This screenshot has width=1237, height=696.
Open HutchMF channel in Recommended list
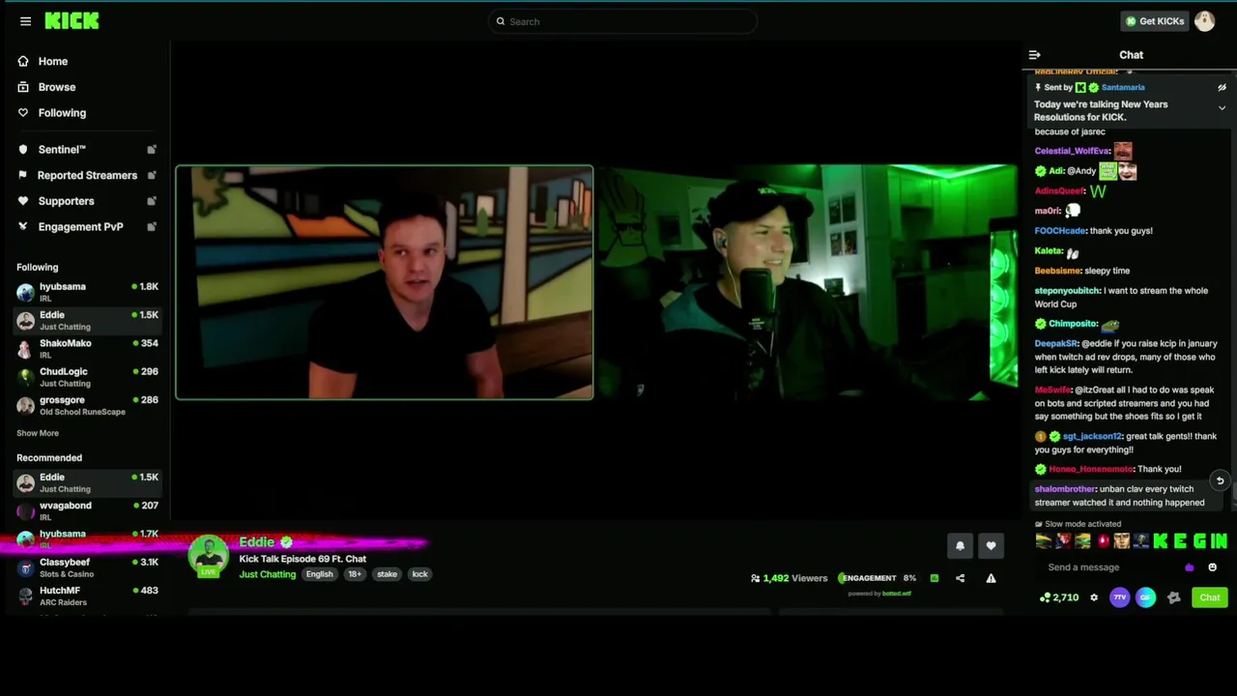pyautogui.click(x=87, y=595)
